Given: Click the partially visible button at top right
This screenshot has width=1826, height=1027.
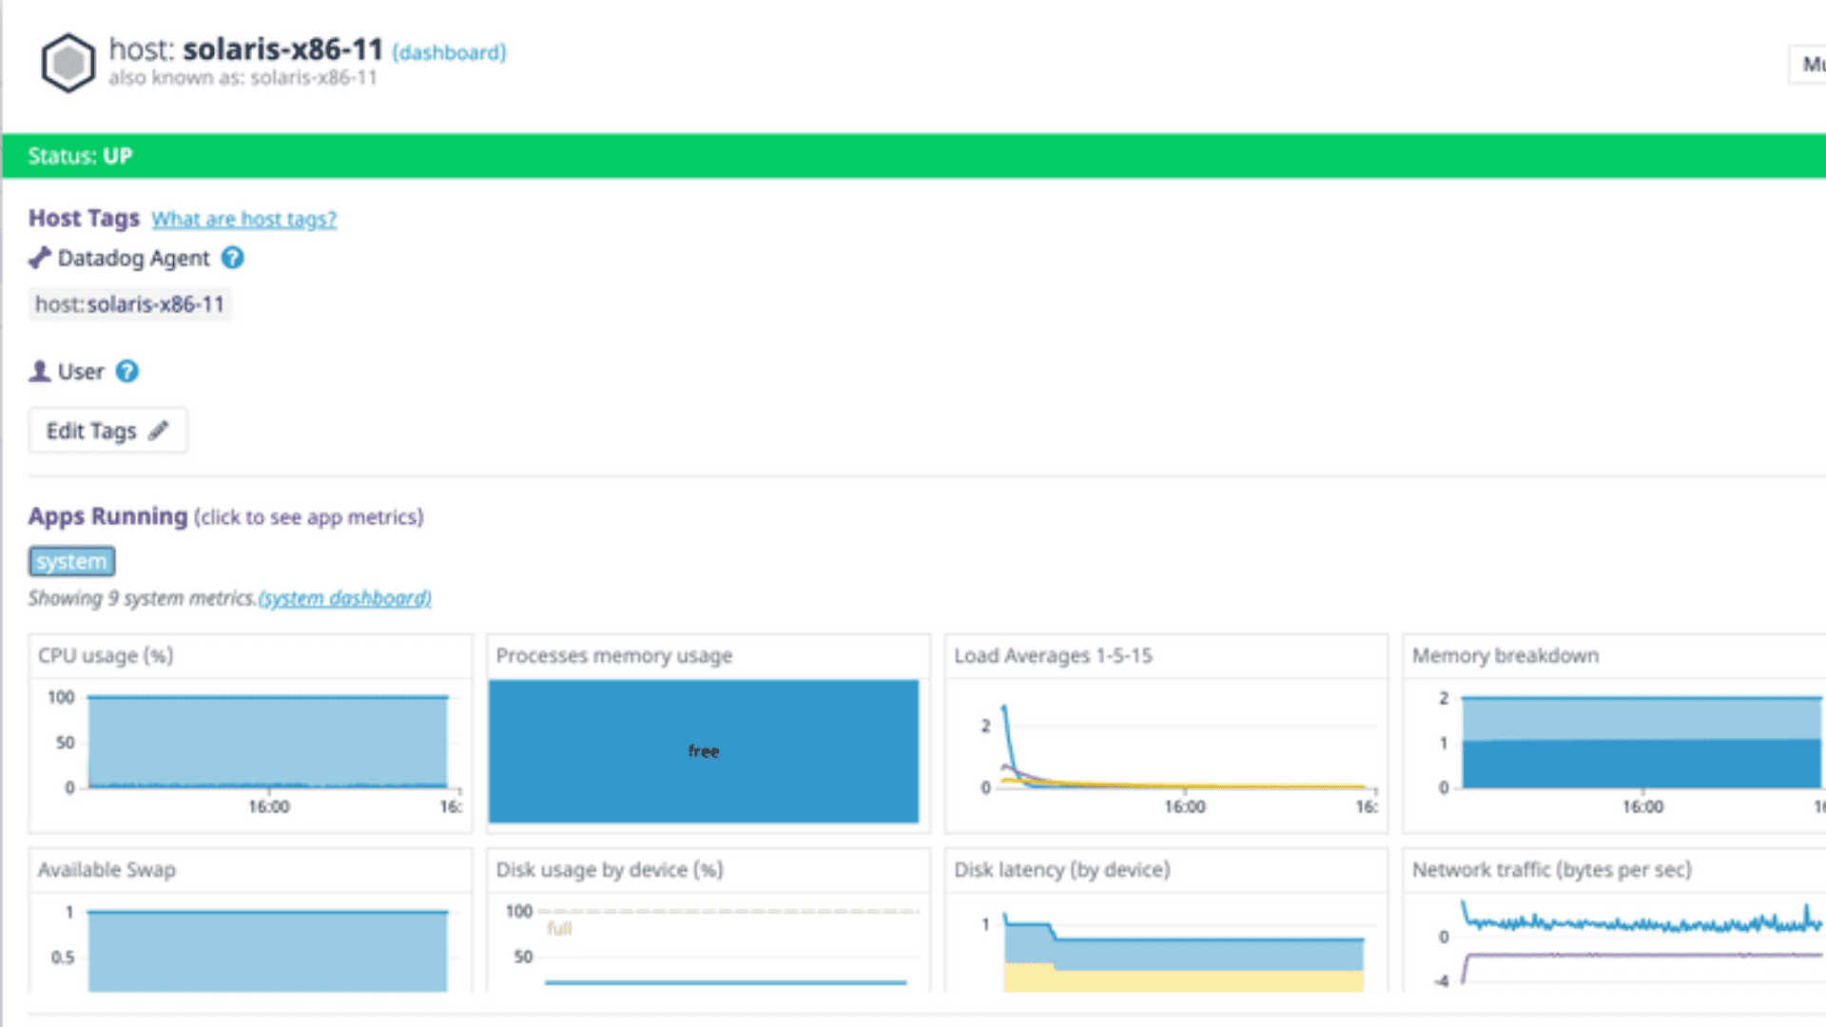Looking at the screenshot, I should [1808, 65].
